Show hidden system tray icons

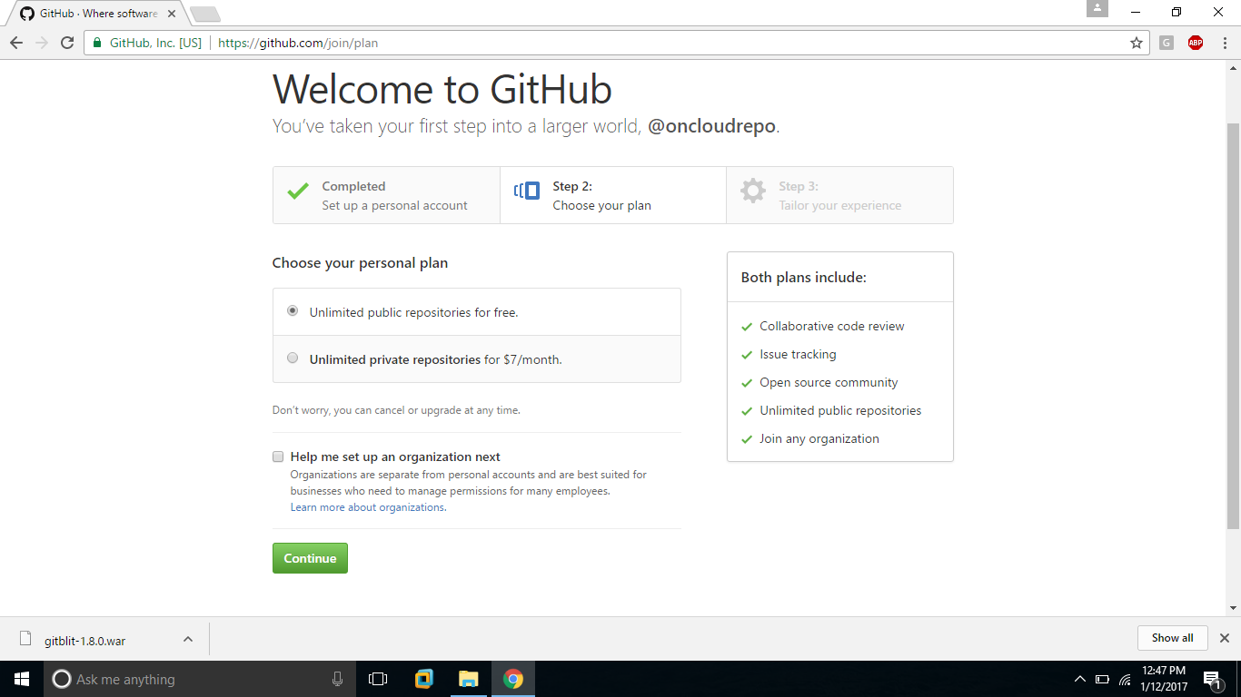[1079, 679]
